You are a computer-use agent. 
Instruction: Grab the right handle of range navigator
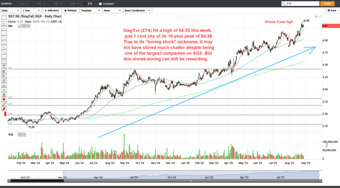(x=318, y=174)
